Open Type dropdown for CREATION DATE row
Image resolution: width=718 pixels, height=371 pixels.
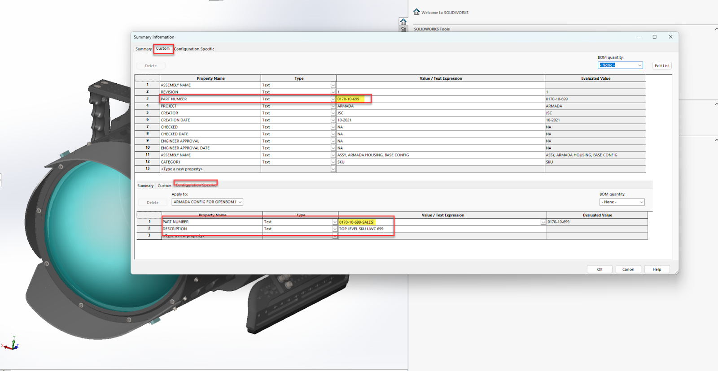pyautogui.click(x=333, y=120)
